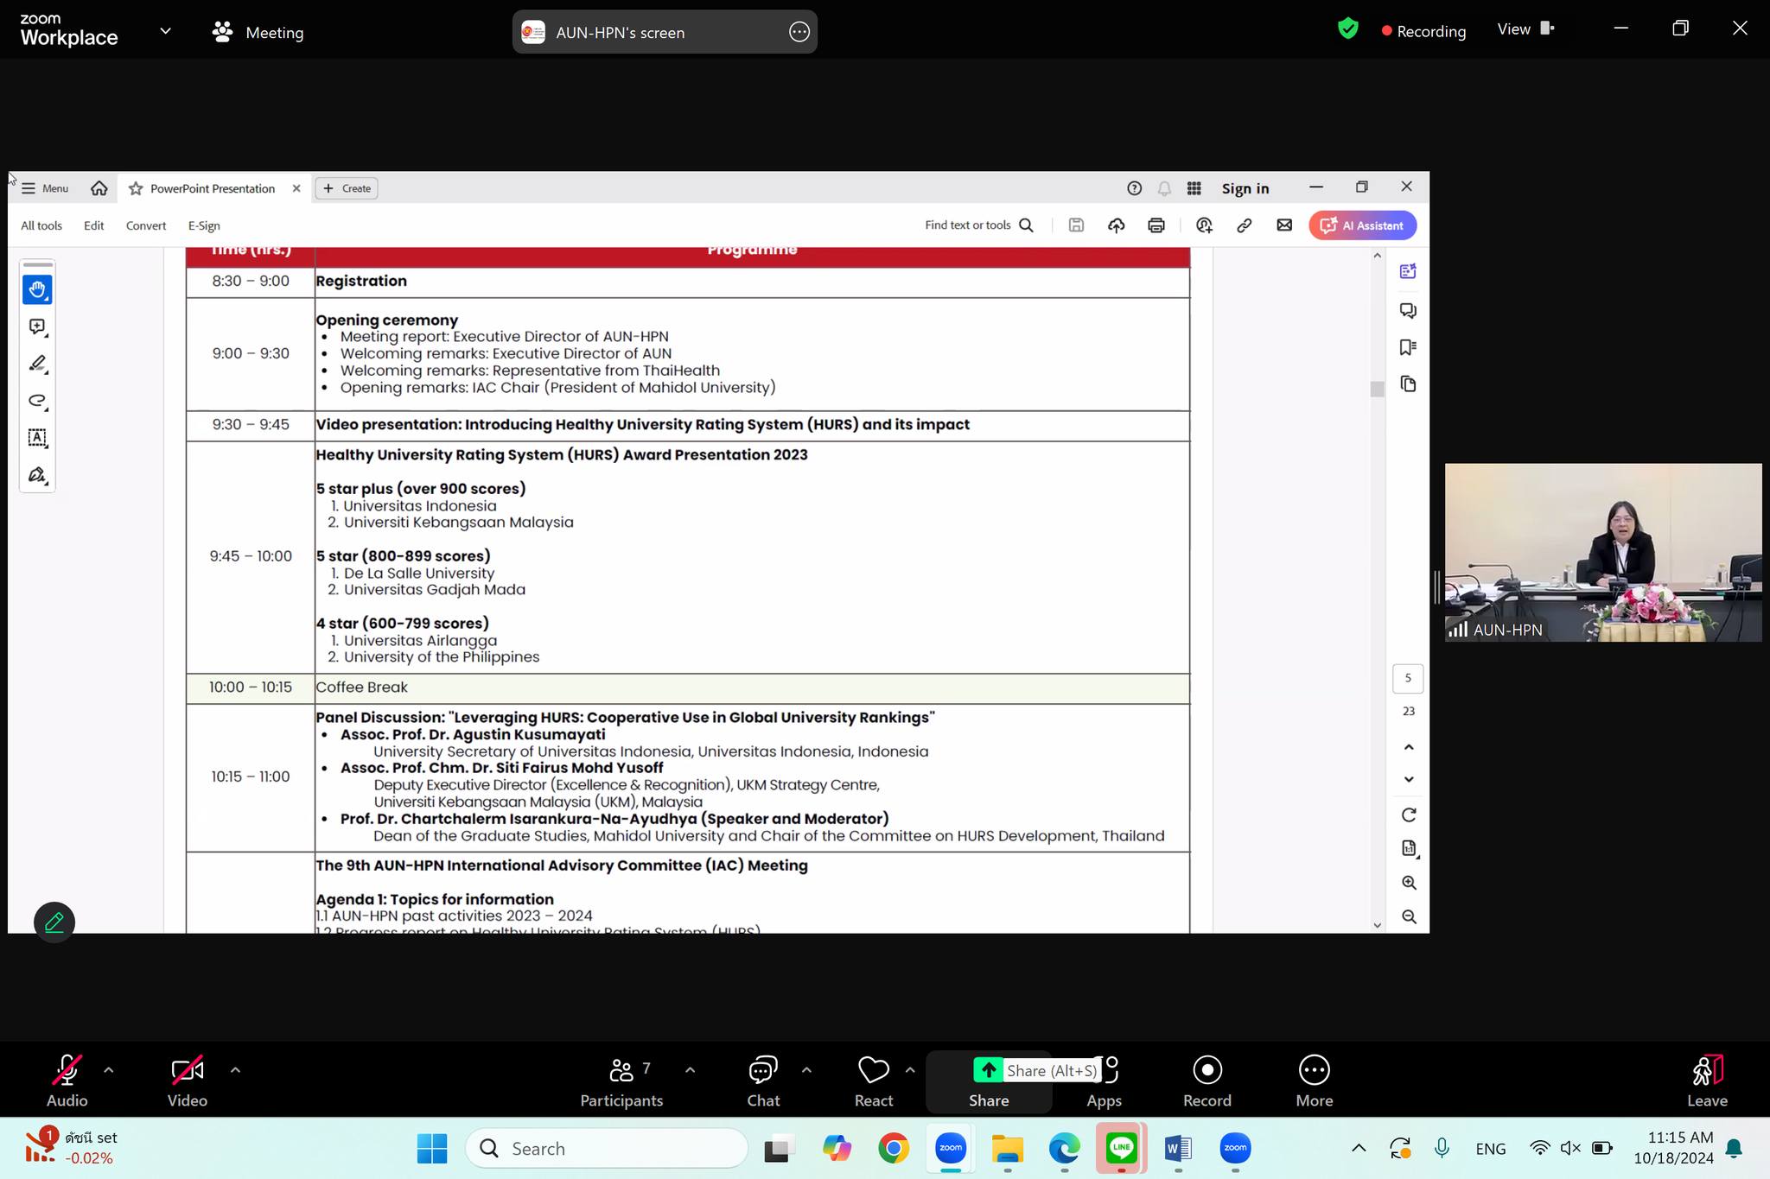Open the Edit menu in Acrobat
1770x1179 pixels.
93,225
